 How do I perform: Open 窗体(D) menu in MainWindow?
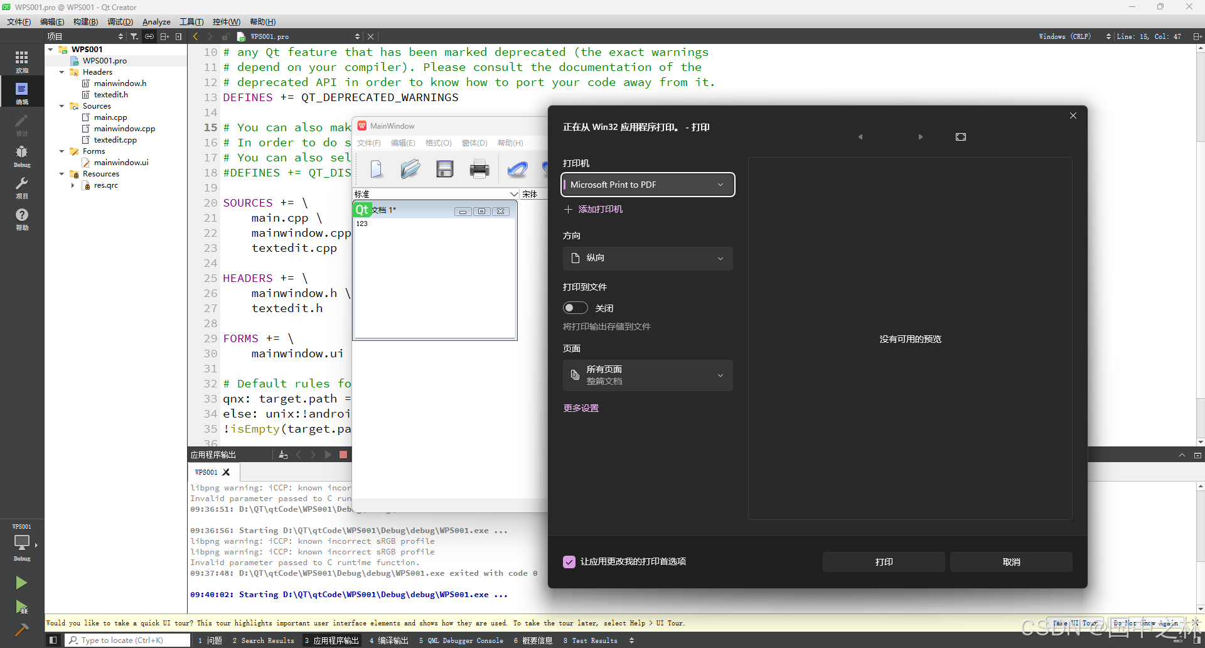474,143
